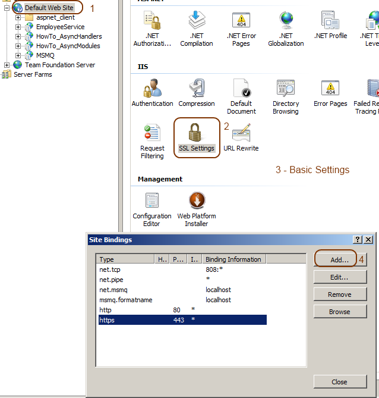Remove the selected https binding
This screenshot has height=398, width=379.
[x=339, y=294]
